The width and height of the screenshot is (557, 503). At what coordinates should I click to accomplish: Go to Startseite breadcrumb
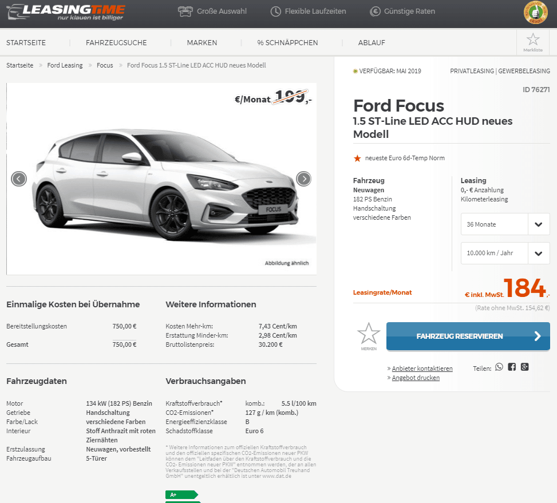pos(20,65)
